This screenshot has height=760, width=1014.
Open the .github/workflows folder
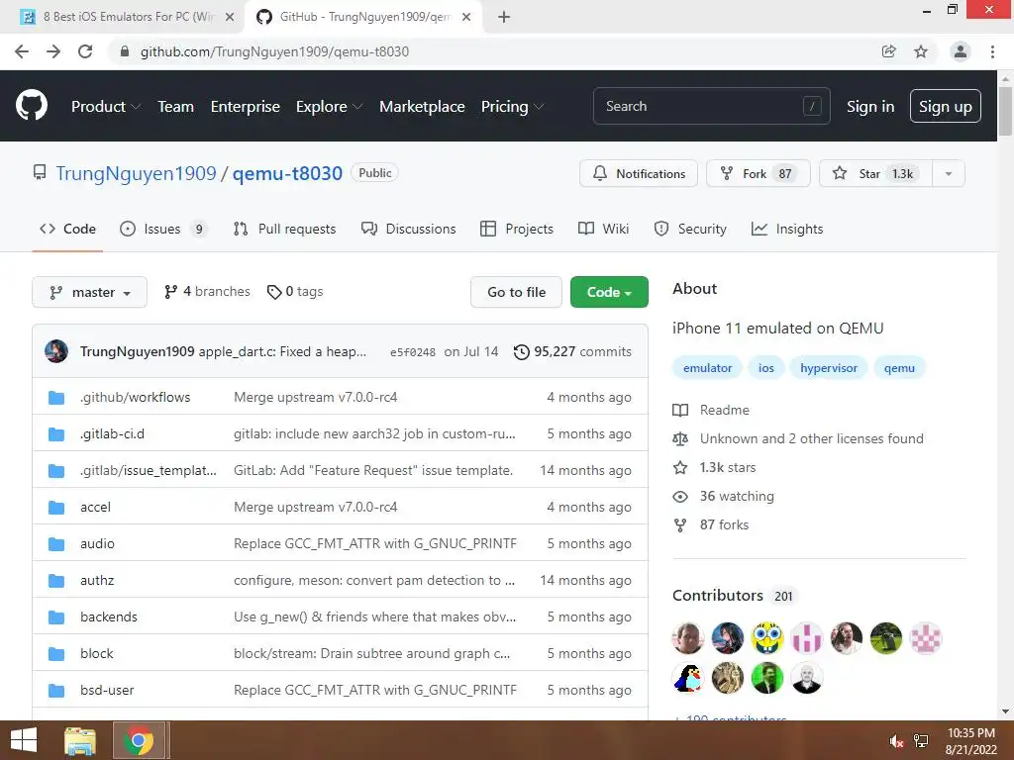point(135,397)
